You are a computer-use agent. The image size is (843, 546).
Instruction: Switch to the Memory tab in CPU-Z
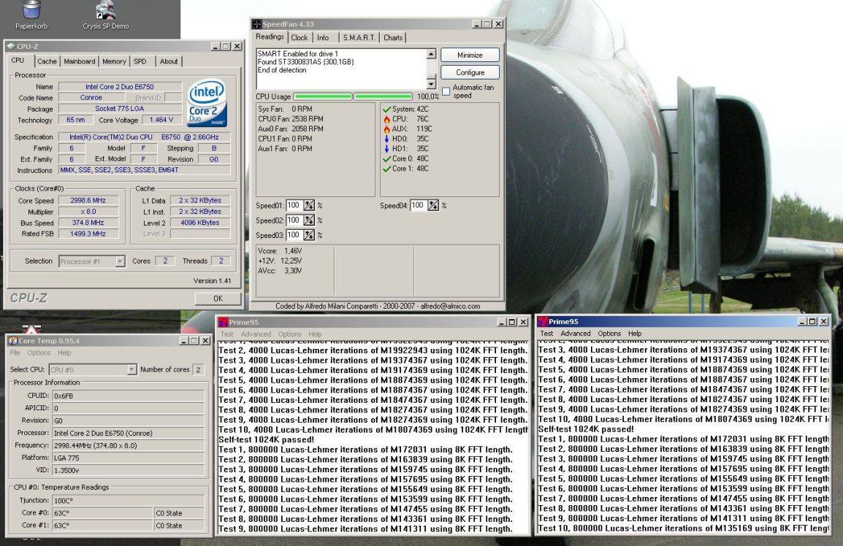tap(114, 61)
